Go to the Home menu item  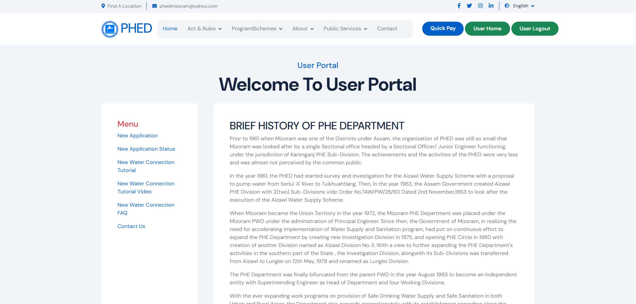pos(170,29)
